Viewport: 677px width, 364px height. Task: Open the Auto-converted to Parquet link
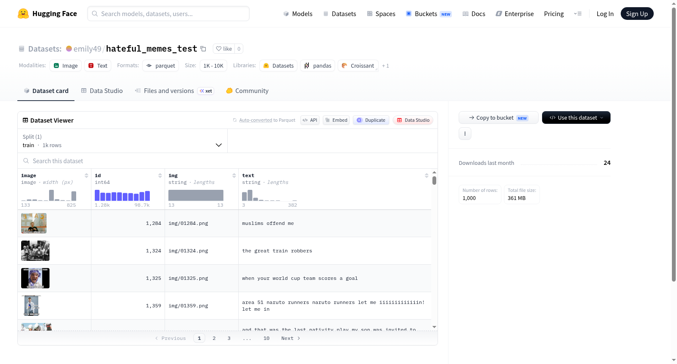[267, 120]
